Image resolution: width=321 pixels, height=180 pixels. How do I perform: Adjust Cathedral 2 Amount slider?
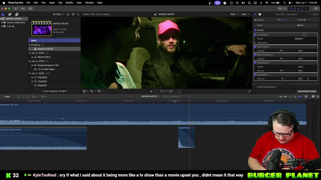283,79
